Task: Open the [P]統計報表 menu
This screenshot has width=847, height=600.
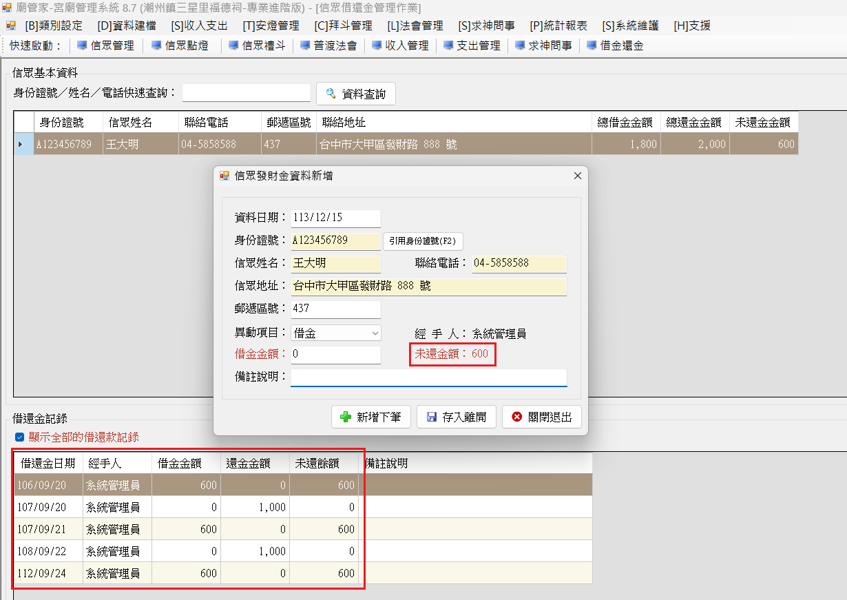Action: (558, 25)
